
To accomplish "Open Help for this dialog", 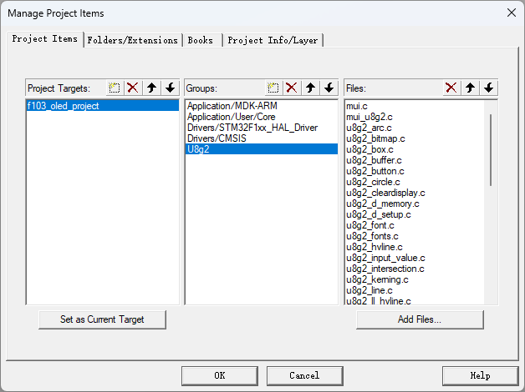I will 481,375.
